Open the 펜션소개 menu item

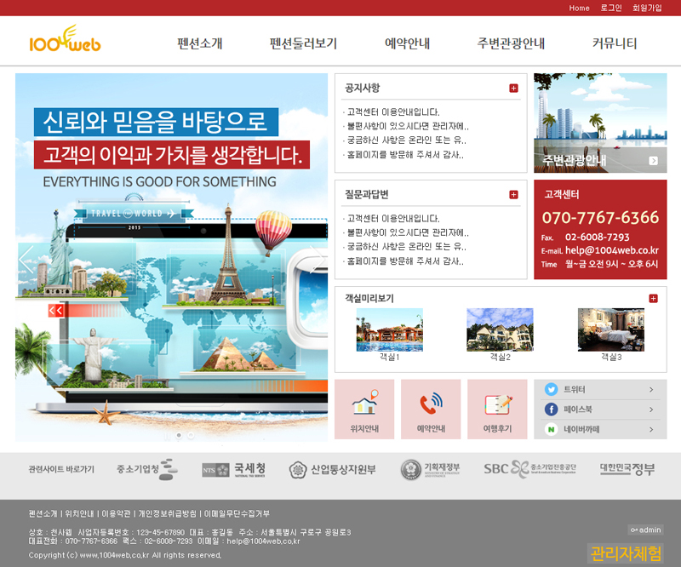[200, 43]
